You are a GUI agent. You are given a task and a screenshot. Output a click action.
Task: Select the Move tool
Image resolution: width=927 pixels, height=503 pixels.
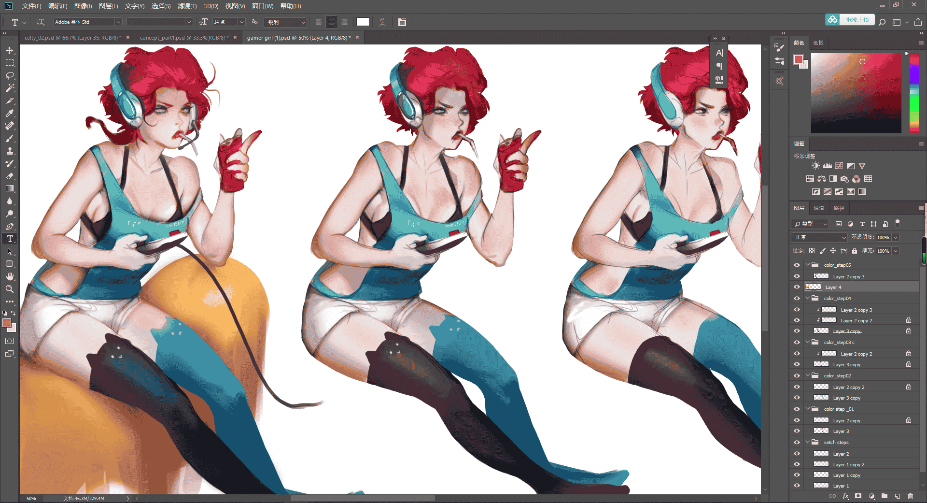tap(10, 50)
